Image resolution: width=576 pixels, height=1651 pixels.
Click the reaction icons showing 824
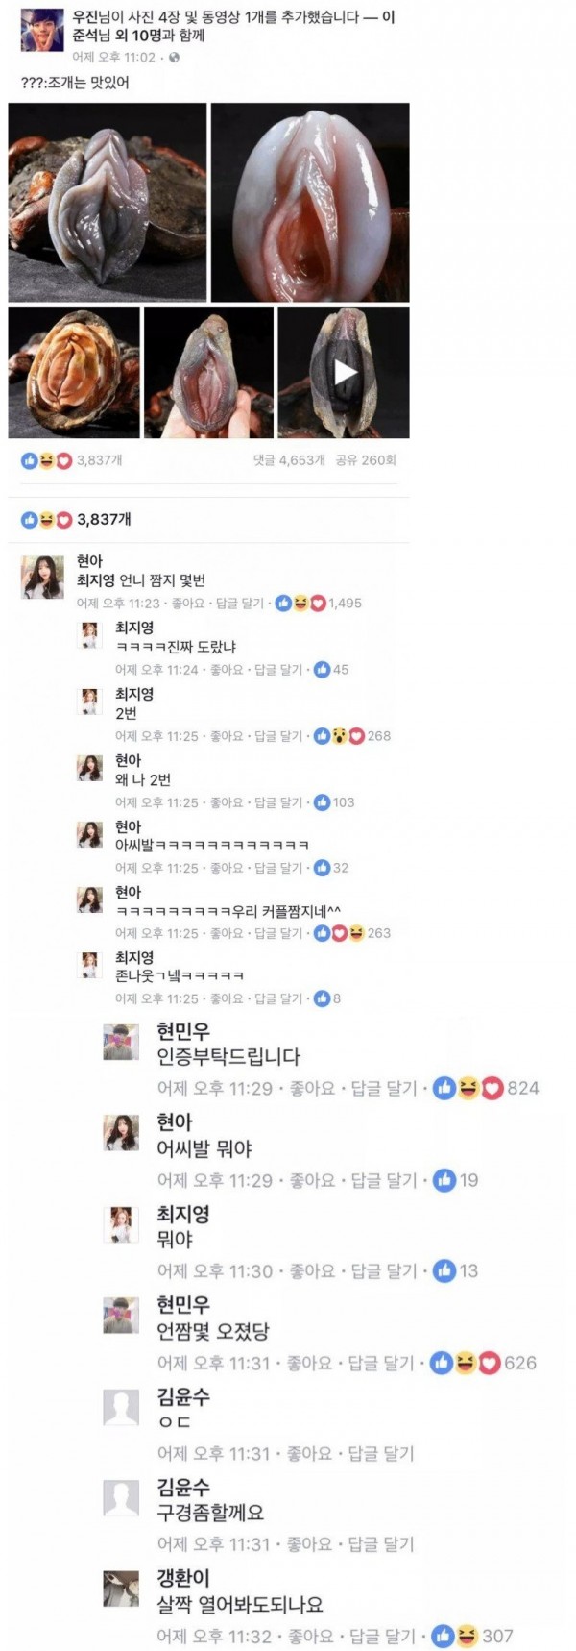[x=468, y=1089]
